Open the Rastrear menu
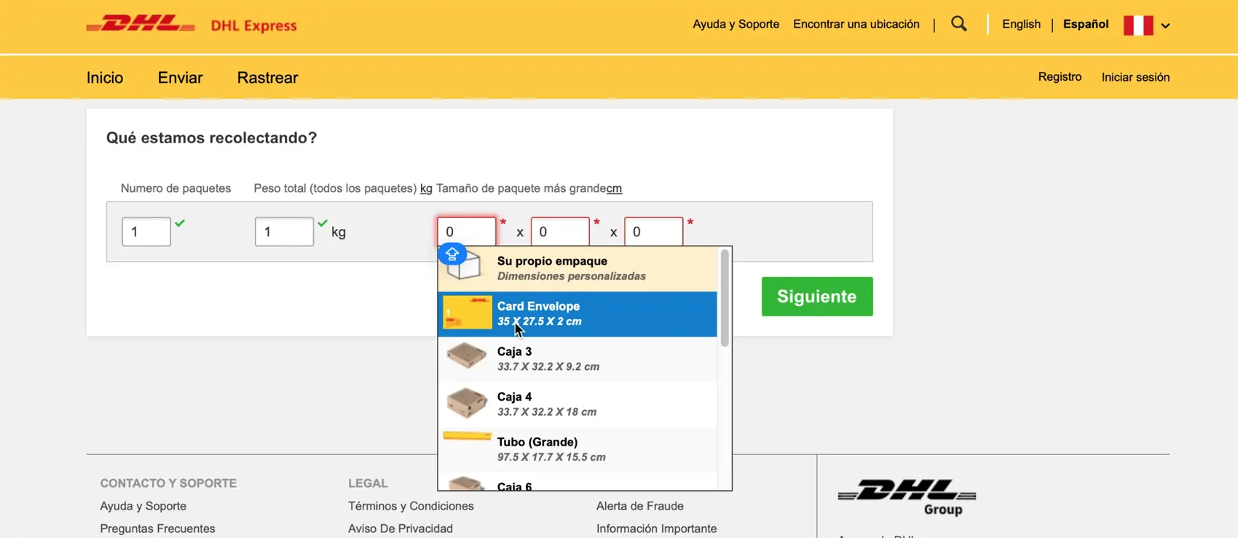The height and width of the screenshot is (538, 1238). [x=267, y=78]
